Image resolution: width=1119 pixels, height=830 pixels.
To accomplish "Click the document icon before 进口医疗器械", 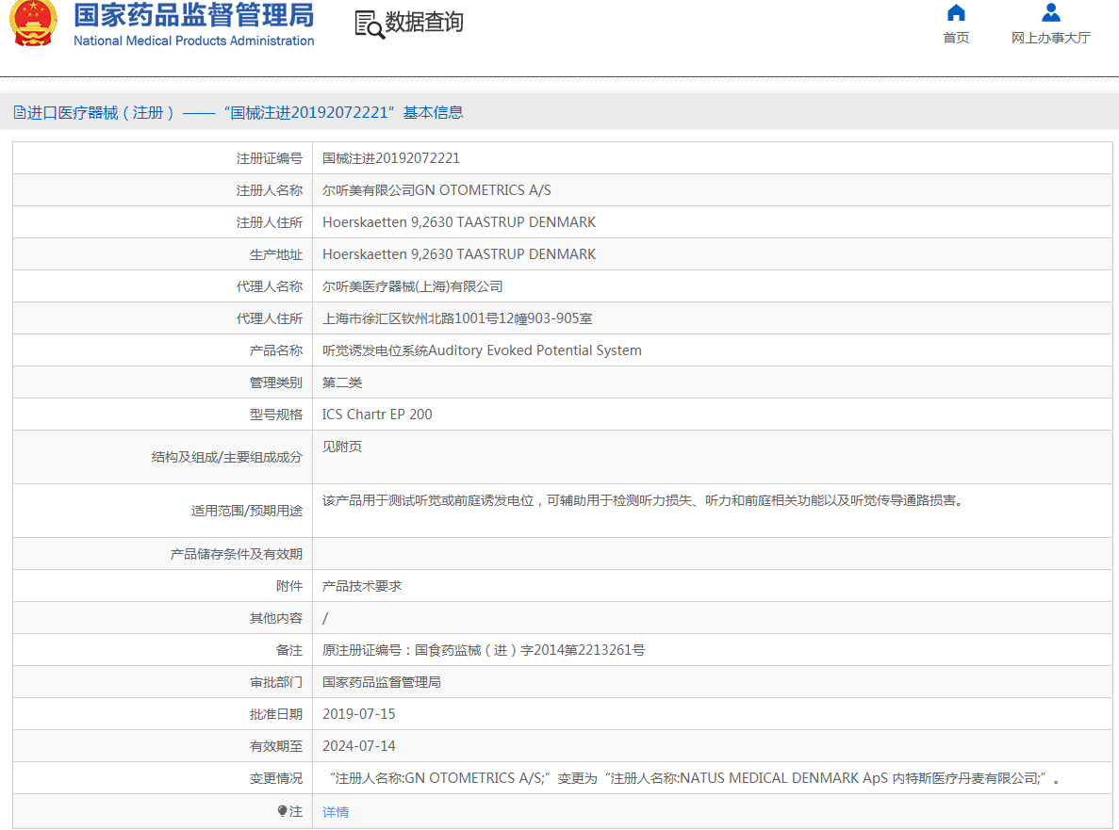I will [20, 113].
